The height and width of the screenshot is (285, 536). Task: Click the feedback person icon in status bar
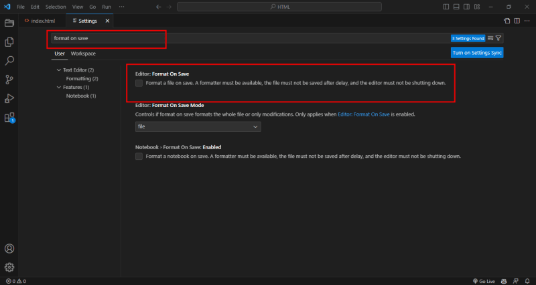click(x=516, y=281)
